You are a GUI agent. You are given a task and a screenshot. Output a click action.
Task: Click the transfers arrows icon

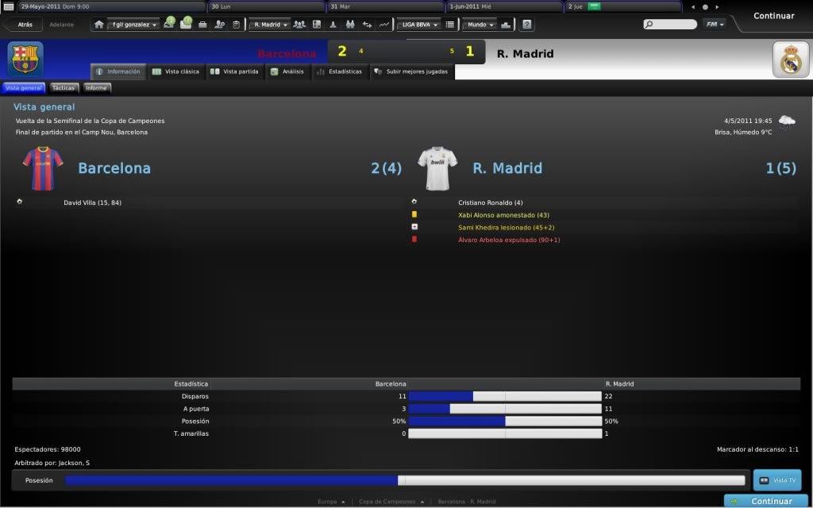367,25
